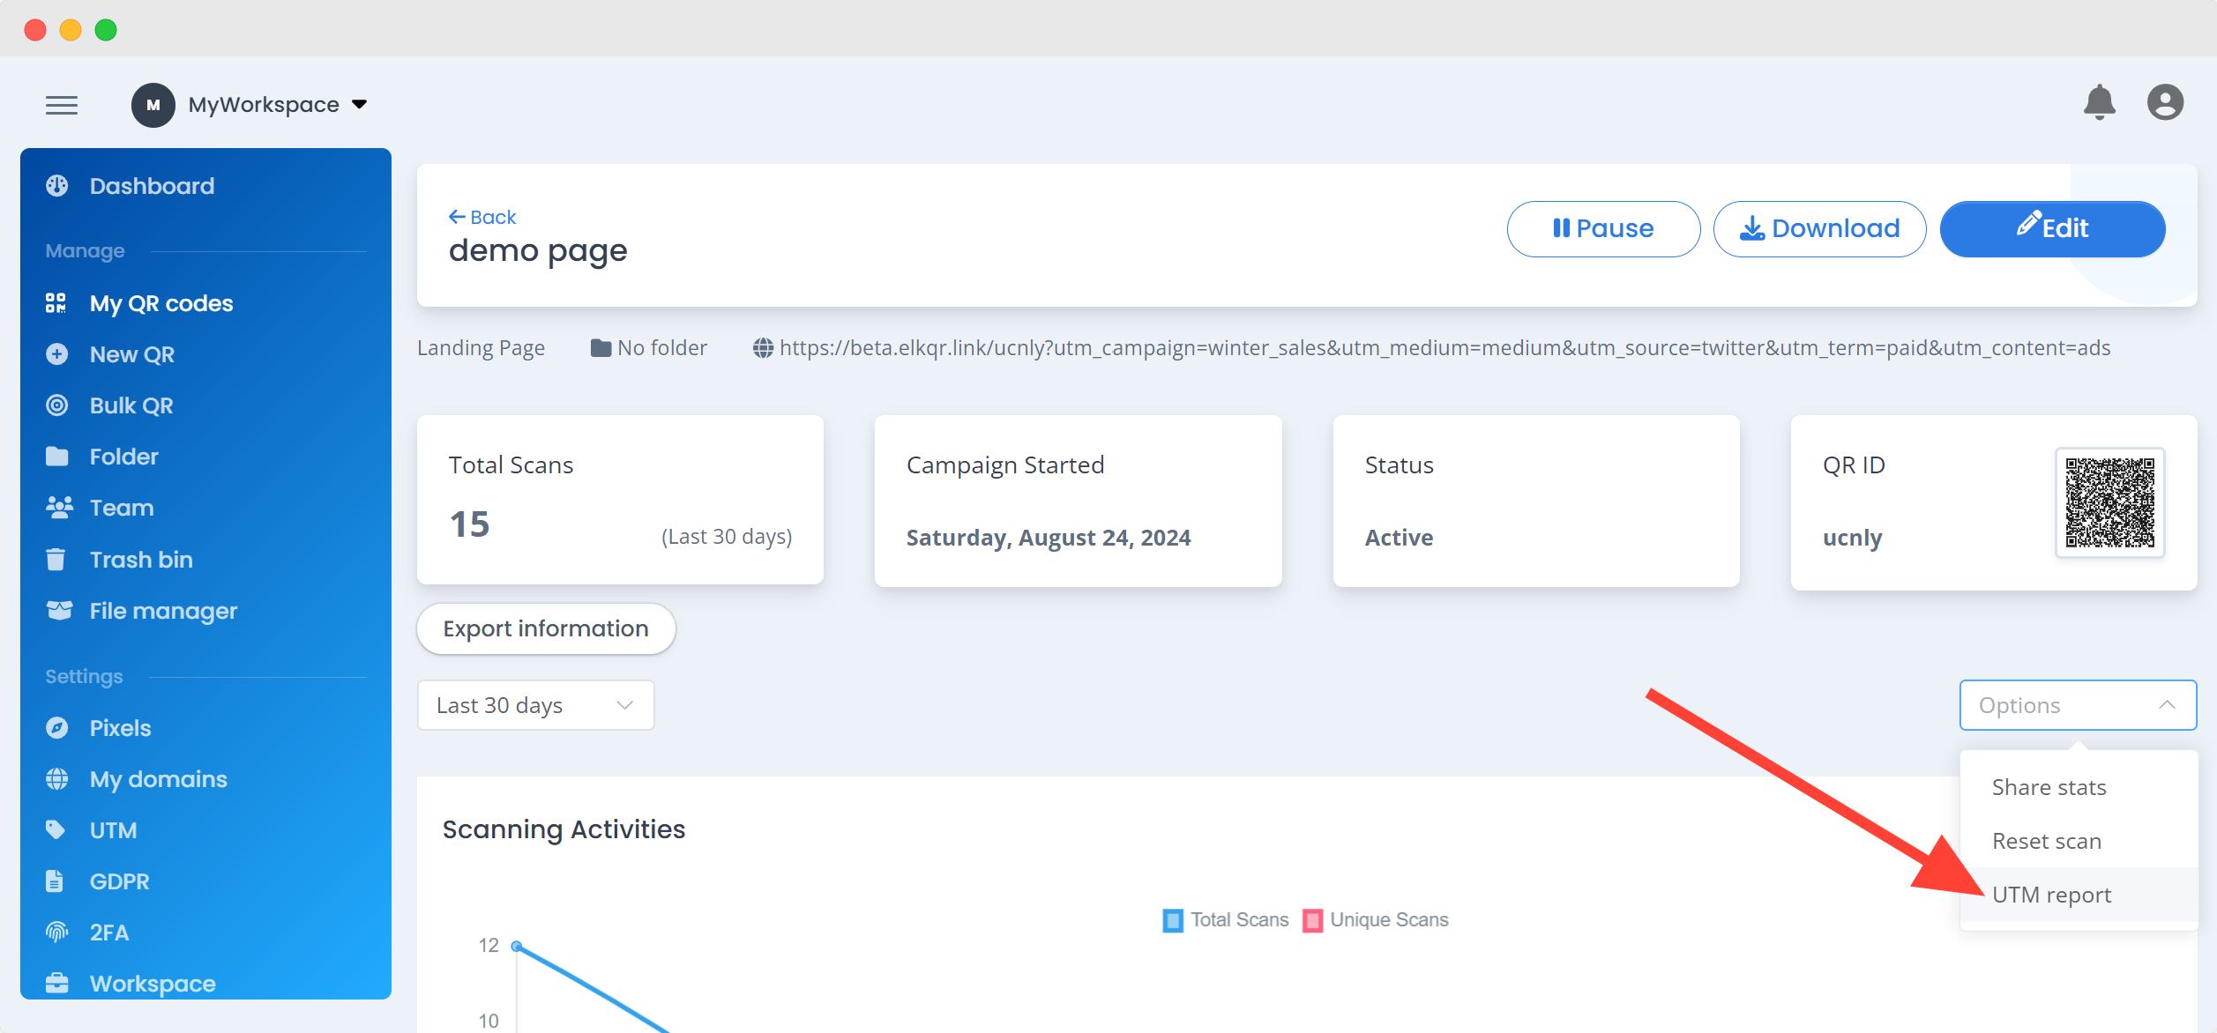Choose Share stats menu option
The image size is (2217, 1033).
click(x=2049, y=787)
